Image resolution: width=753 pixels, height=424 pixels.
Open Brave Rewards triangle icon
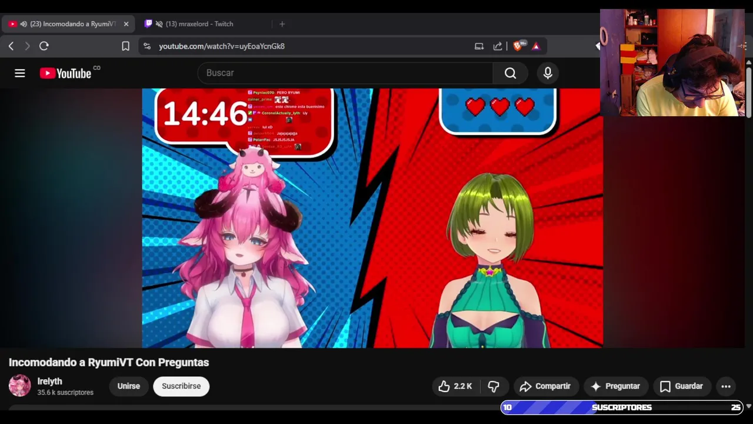pos(536,46)
